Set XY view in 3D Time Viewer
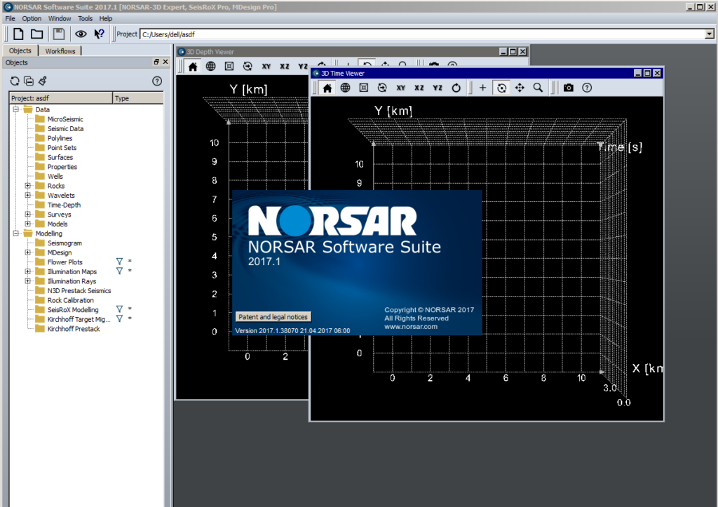Screen dimensions: 718x507 (x=400, y=88)
